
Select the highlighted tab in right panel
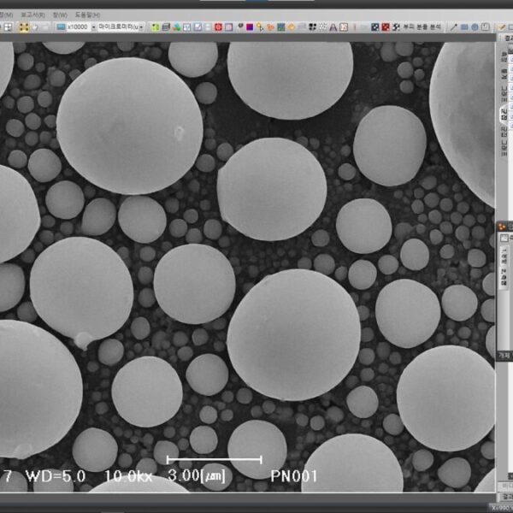[504, 114]
